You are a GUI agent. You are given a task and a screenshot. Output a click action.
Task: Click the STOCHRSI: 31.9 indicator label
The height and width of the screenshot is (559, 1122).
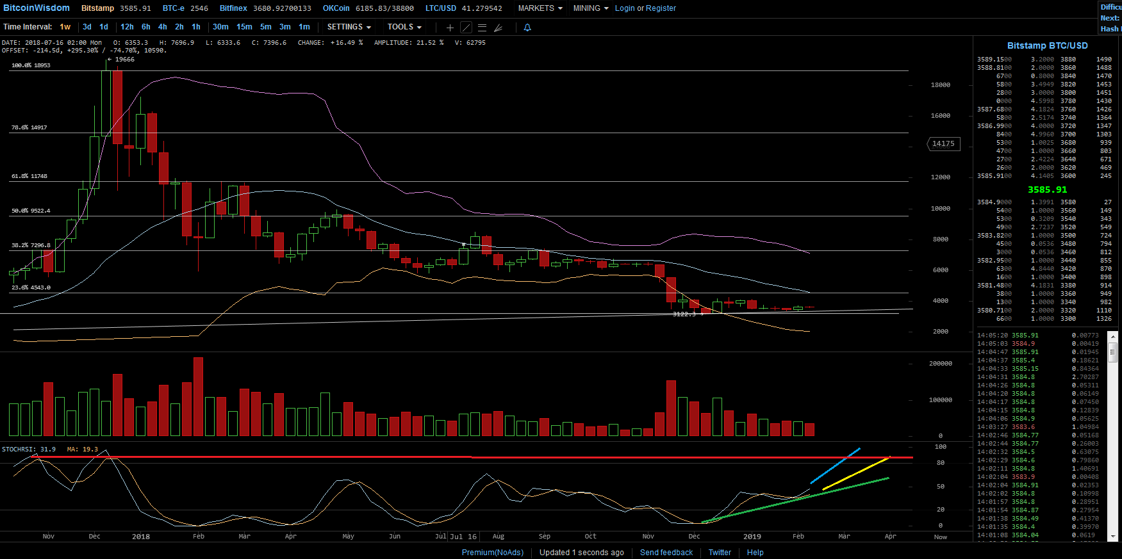point(29,450)
